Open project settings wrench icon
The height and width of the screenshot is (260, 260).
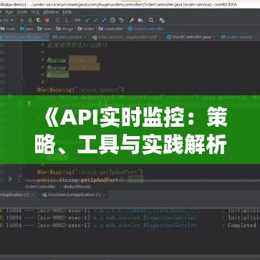pos(132,20)
